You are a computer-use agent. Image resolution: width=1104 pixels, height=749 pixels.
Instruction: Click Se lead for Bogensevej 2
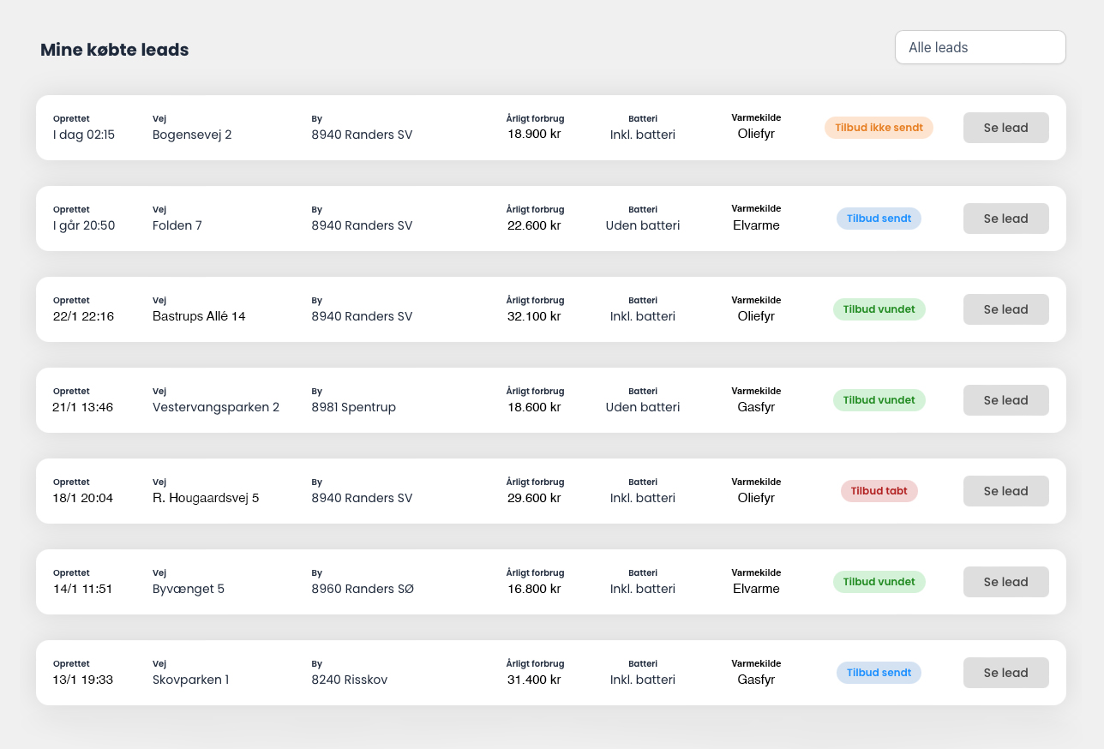pos(1005,128)
